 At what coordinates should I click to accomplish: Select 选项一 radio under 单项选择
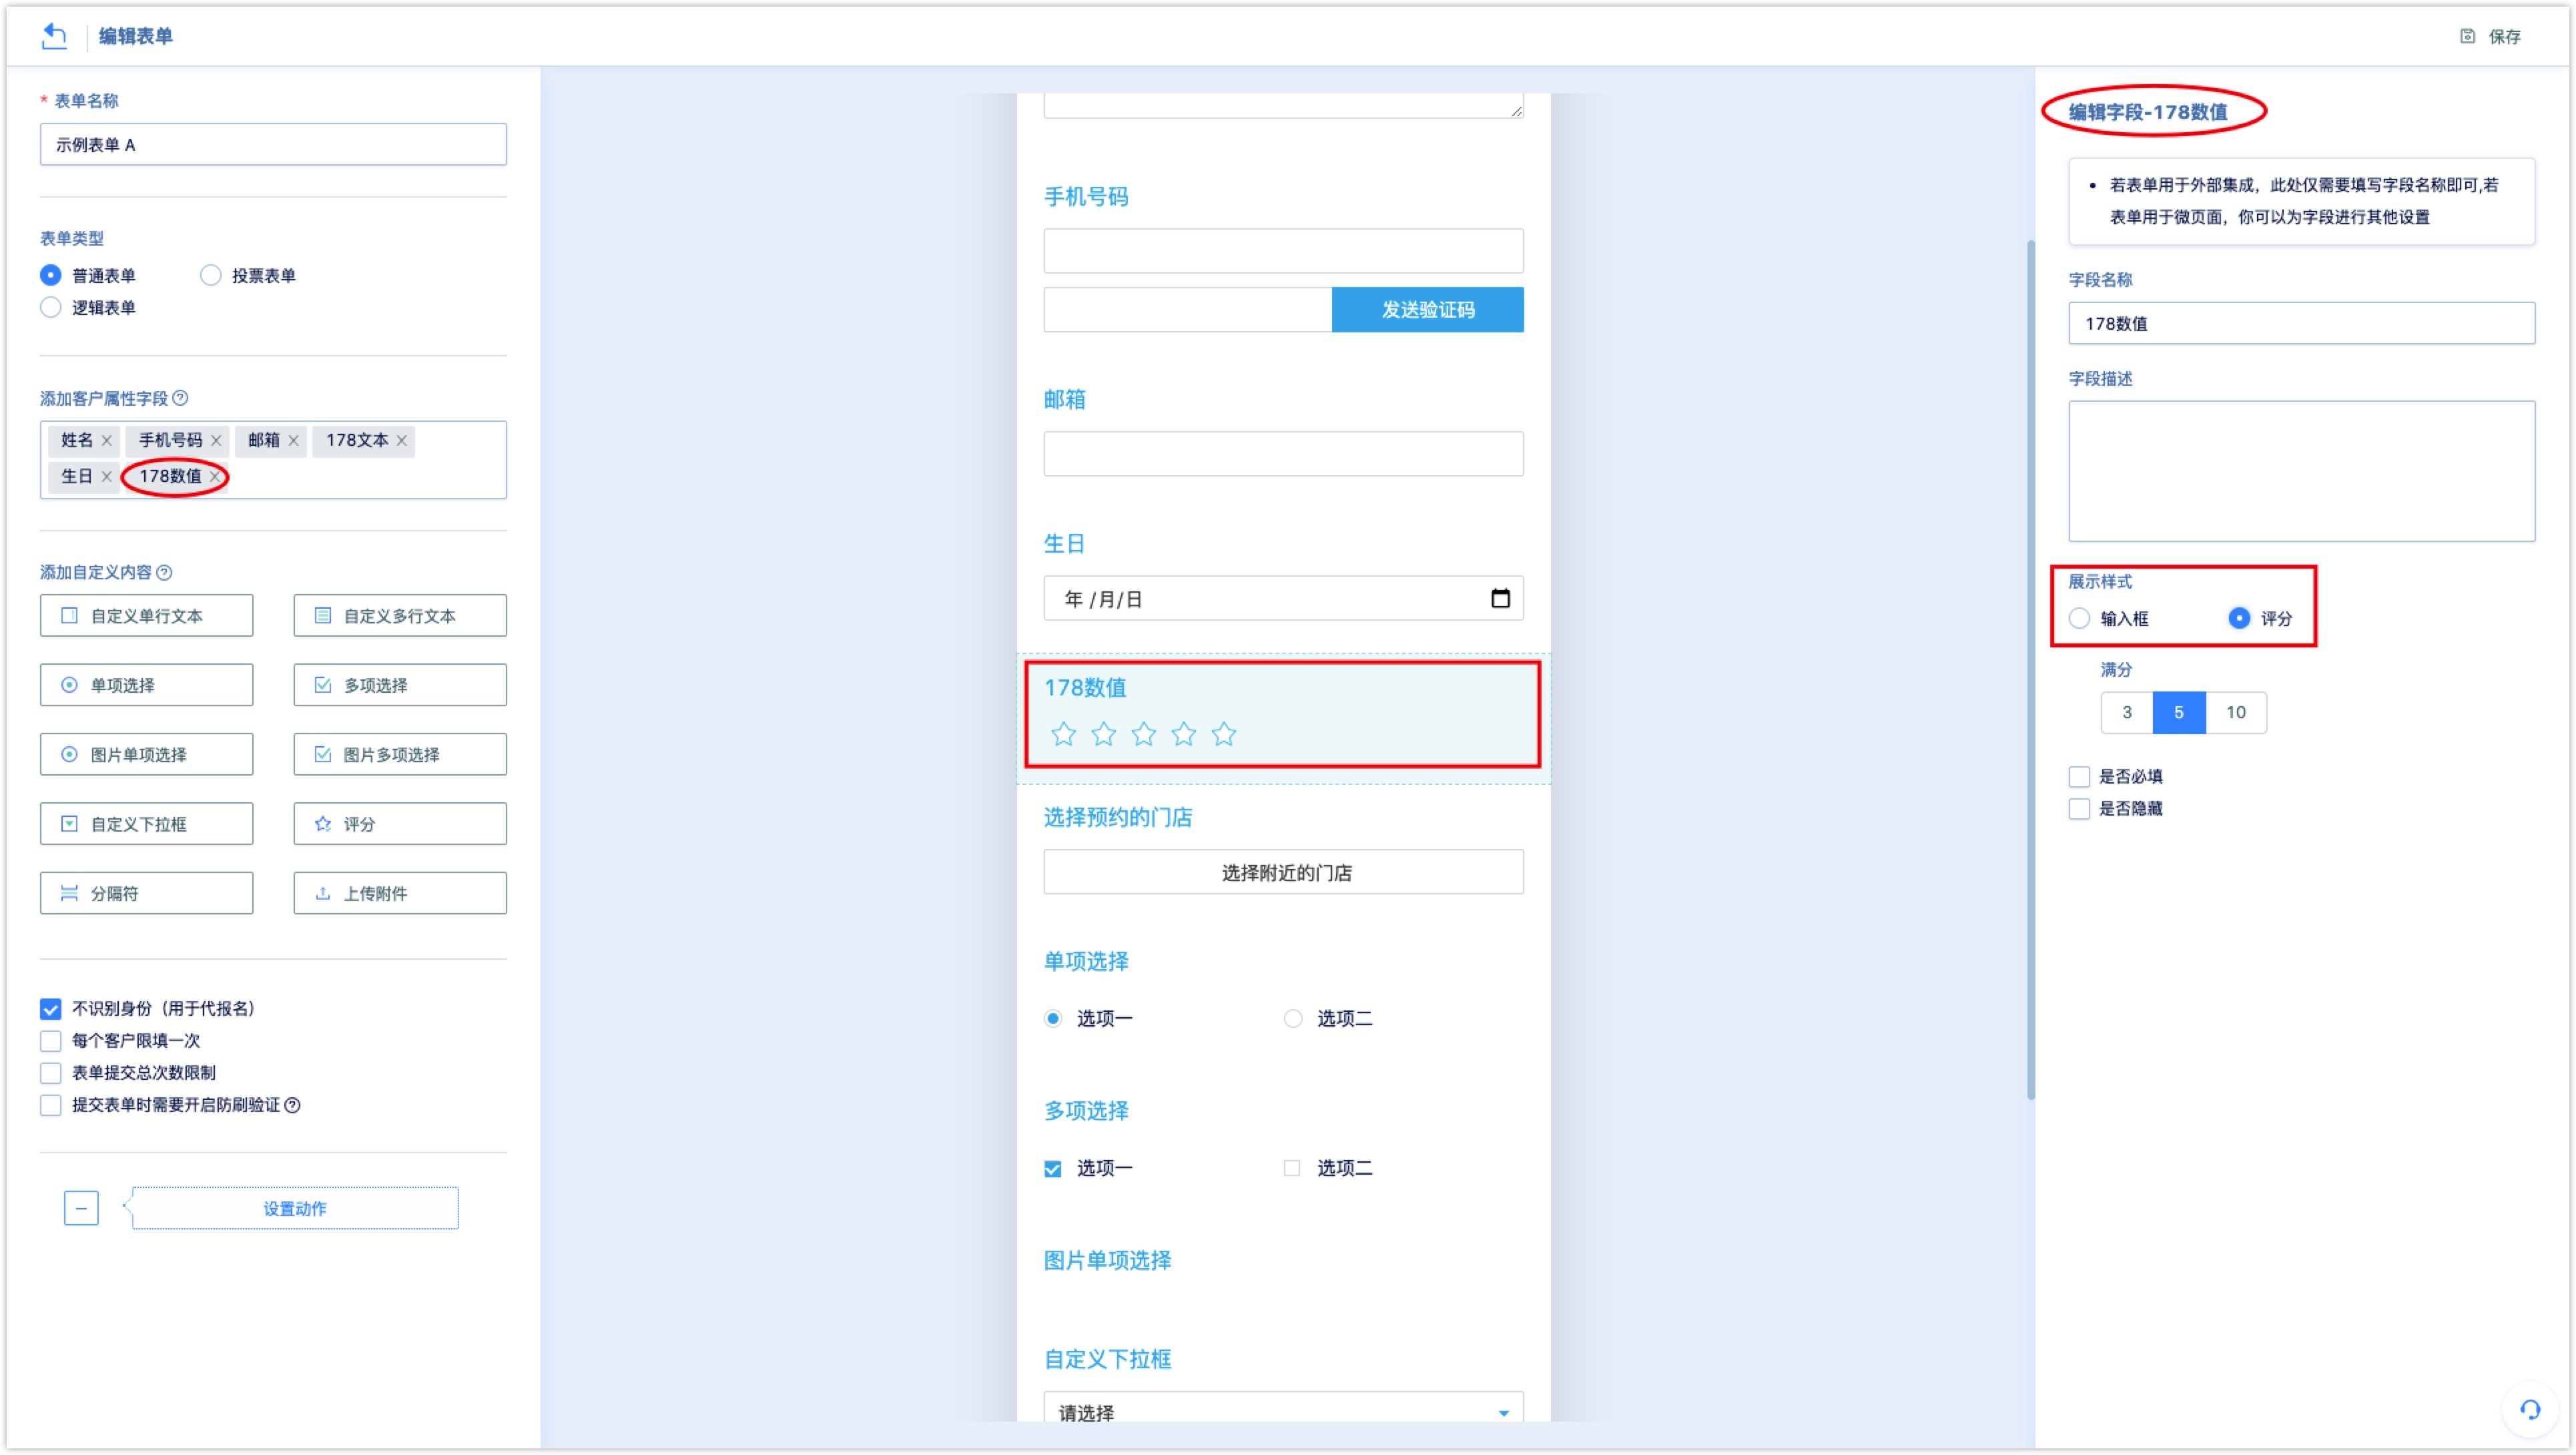[x=1053, y=1018]
